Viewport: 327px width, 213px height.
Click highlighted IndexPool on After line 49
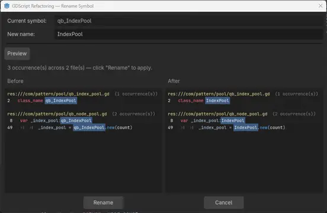[x=246, y=127]
